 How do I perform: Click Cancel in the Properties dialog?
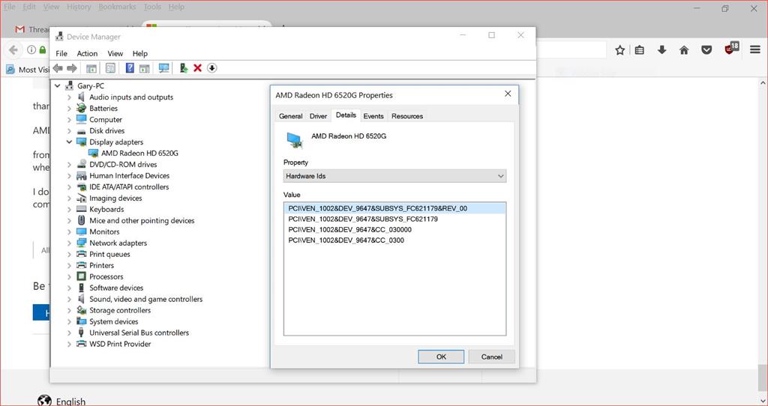coord(492,357)
